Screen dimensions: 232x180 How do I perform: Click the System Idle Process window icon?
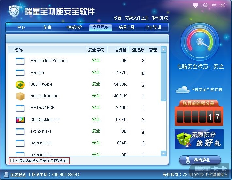pyautogui.click(x=20, y=61)
